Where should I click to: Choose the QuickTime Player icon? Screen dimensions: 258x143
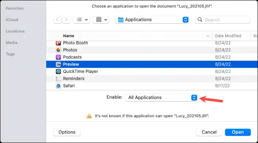[x=58, y=71]
